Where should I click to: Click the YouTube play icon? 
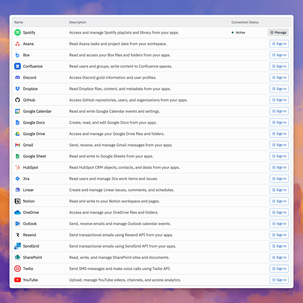click(17, 280)
